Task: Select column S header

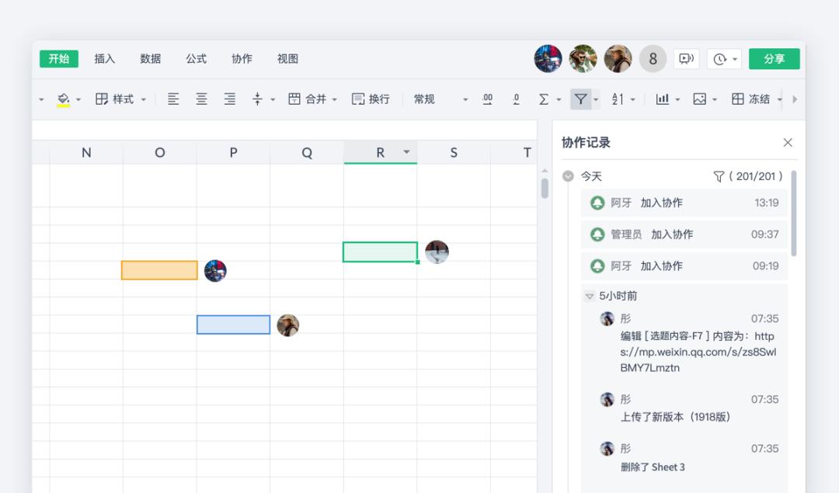Action: pyautogui.click(x=454, y=153)
